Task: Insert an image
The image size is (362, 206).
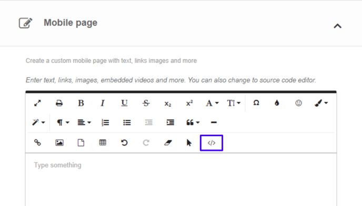Action: point(59,143)
